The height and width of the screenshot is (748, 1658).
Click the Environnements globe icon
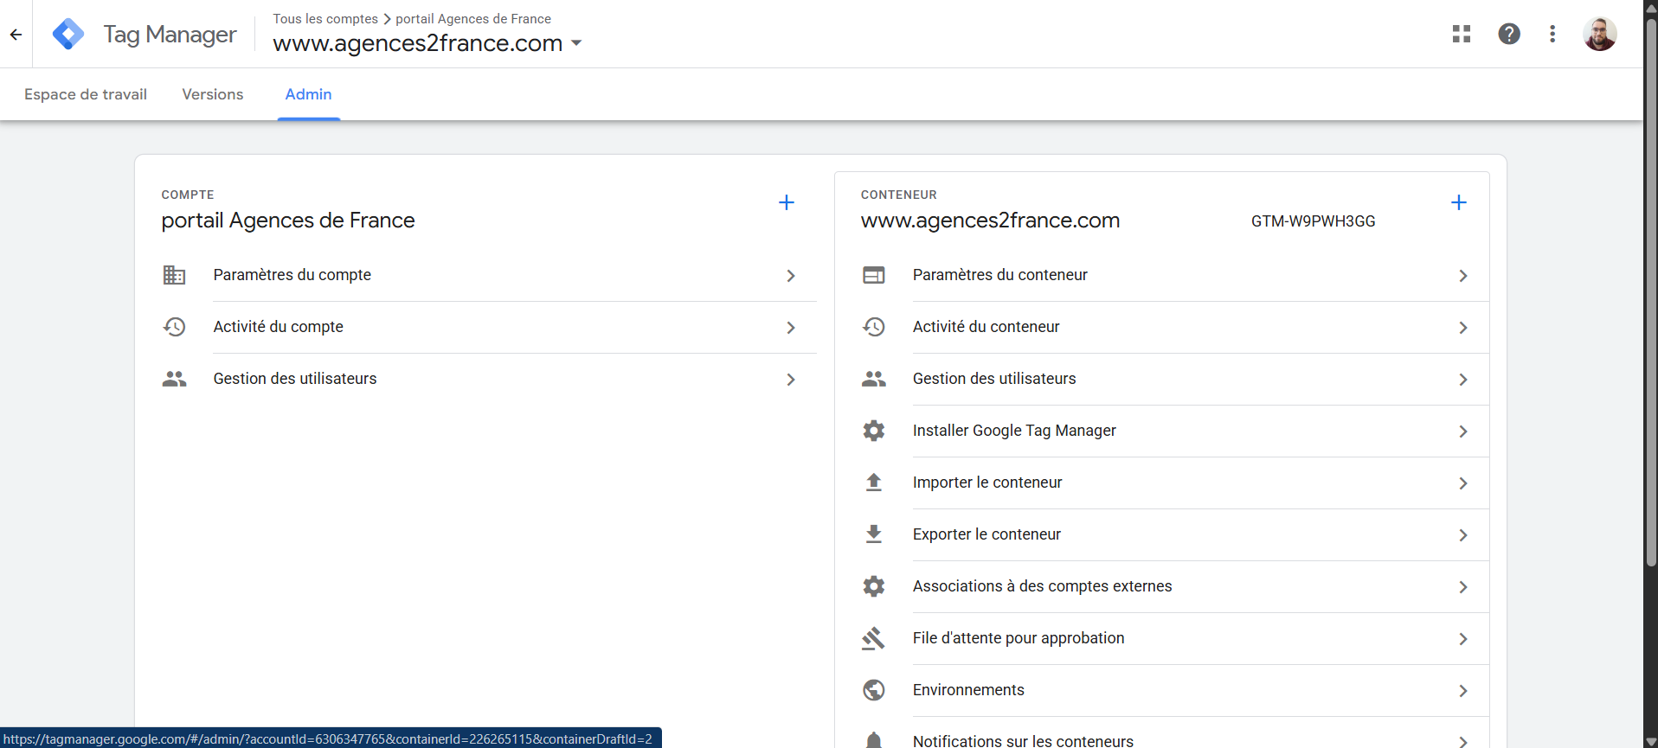[874, 690]
